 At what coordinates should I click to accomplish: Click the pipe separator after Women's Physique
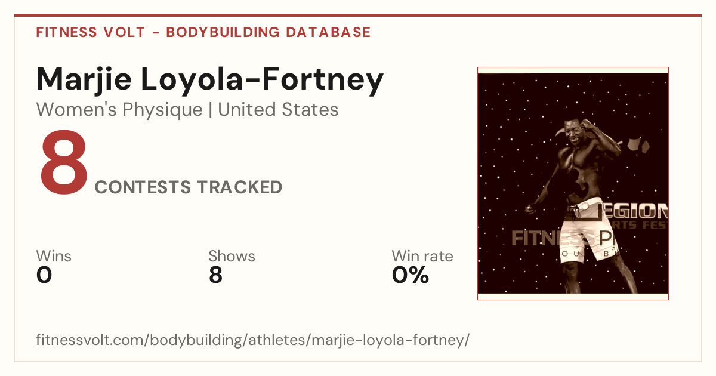[x=210, y=110]
